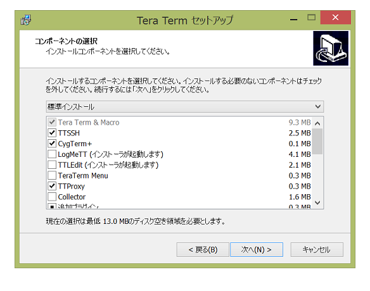Select the TTLEdit row label

pyautogui.click(x=108, y=165)
